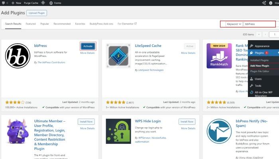Open the Forms menu in admin bar
Image resolution: width=279 pixels, height=159 pixels.
tap(55, 3)
